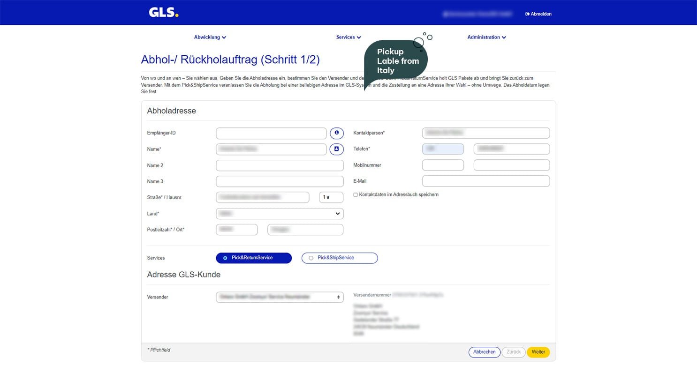Click the Abmelden logout icon
The height and width of the screenshot is (365, 697).
(528, 14)
